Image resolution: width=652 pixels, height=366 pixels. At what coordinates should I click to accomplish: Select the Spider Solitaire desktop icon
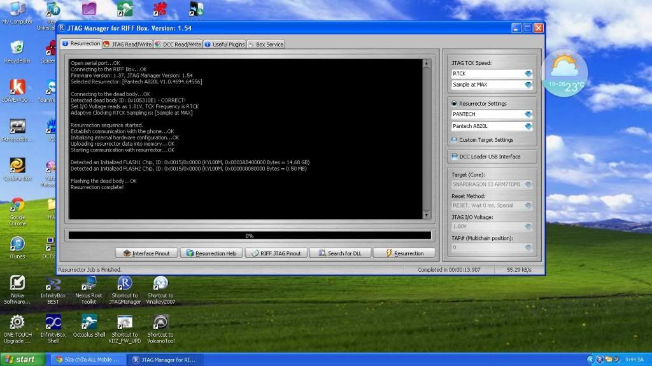pos(50,52)
